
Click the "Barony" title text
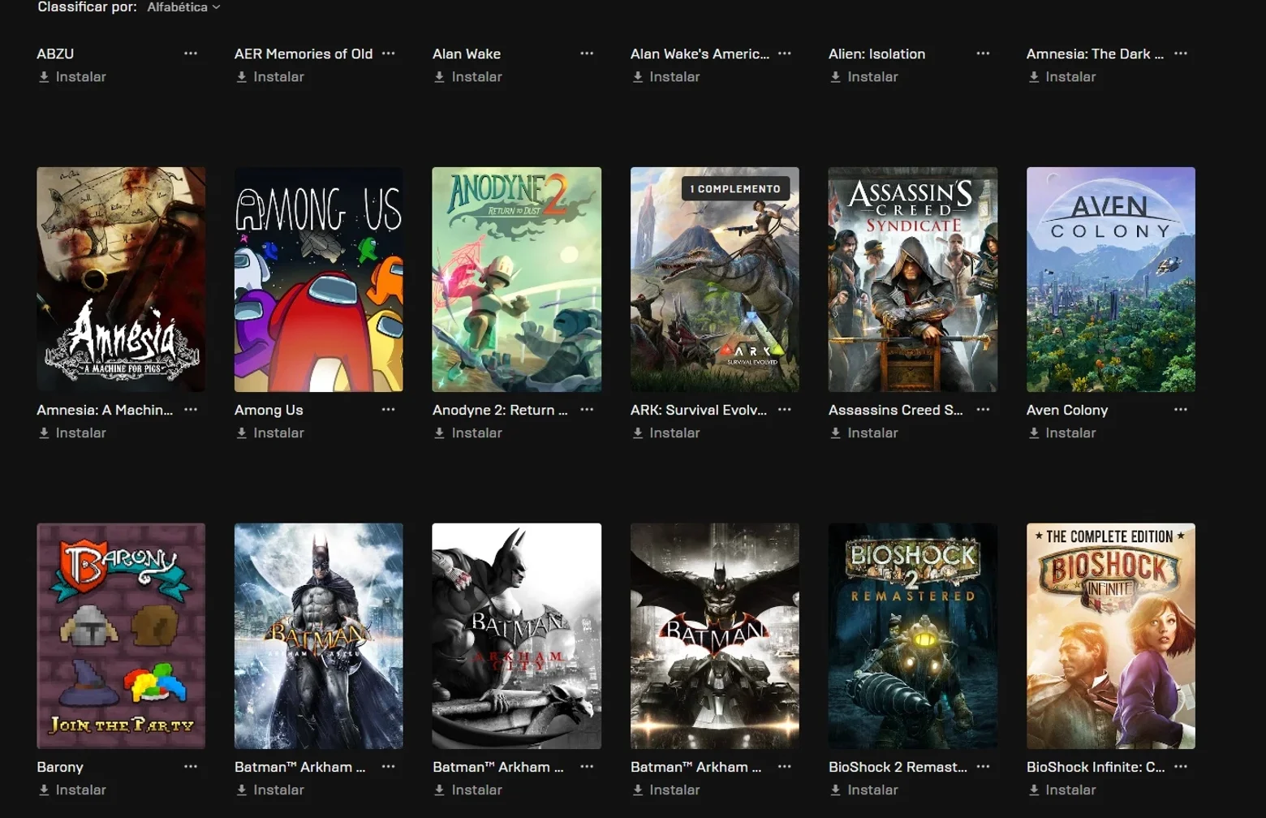pos(60,767)
